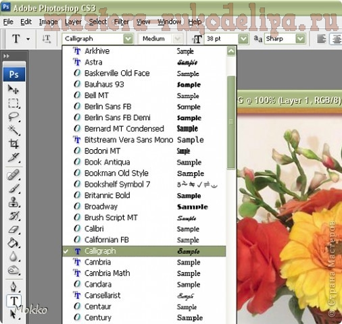This screenshot has width=342, height=324.
Task: Click the font size icon
Action: (x=197, y=39)
